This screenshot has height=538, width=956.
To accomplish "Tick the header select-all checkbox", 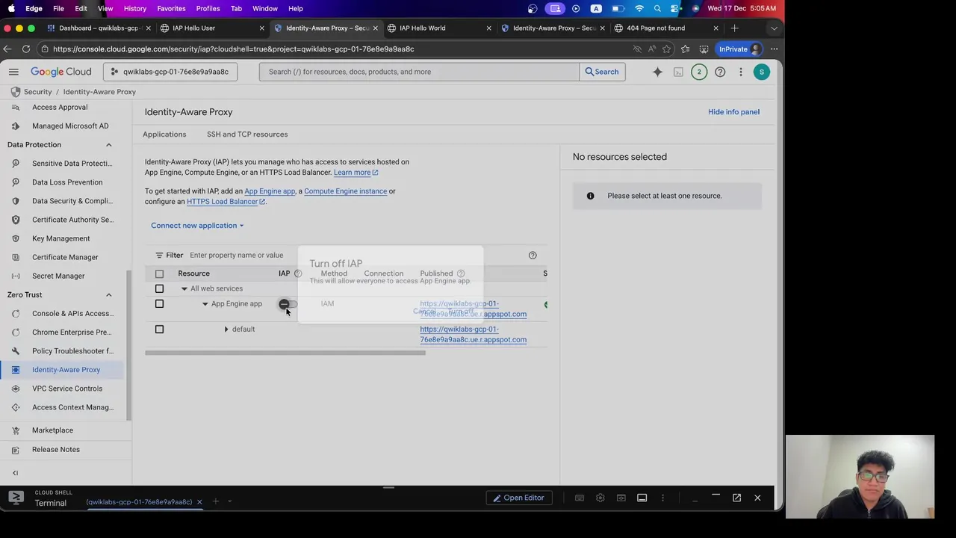I will (x=159, y=273).
